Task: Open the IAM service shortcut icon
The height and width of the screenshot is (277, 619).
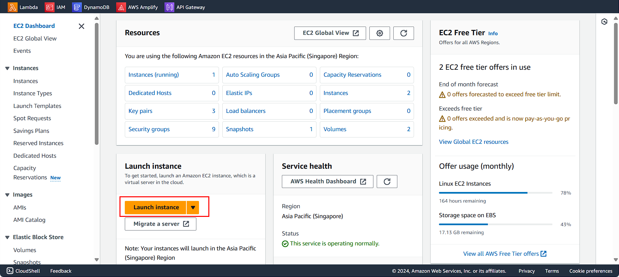Action: point(50,7)
